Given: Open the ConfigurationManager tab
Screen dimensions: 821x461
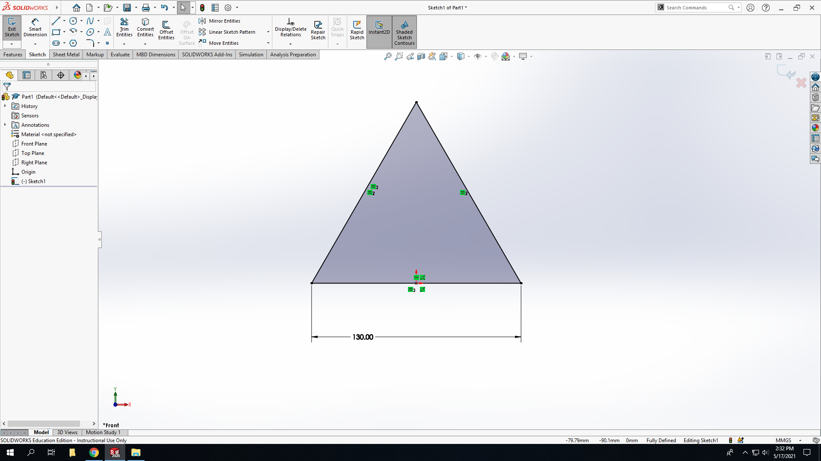Looking at the screenshot, I should 44,75.
